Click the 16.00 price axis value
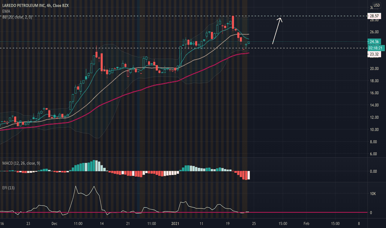Screen dimensions: 386x228 pos(374,93)
